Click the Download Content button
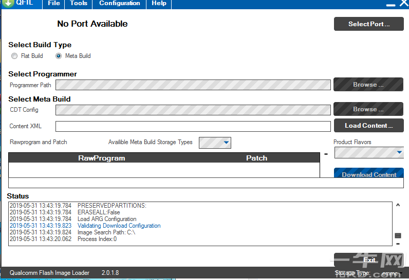 368,173
